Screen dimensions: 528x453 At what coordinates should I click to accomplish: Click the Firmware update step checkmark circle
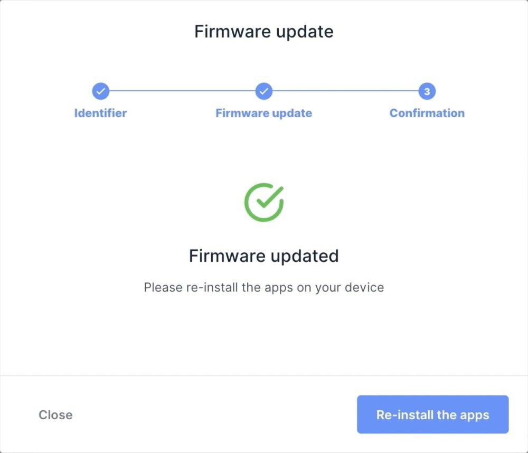[x=263, y=91]
